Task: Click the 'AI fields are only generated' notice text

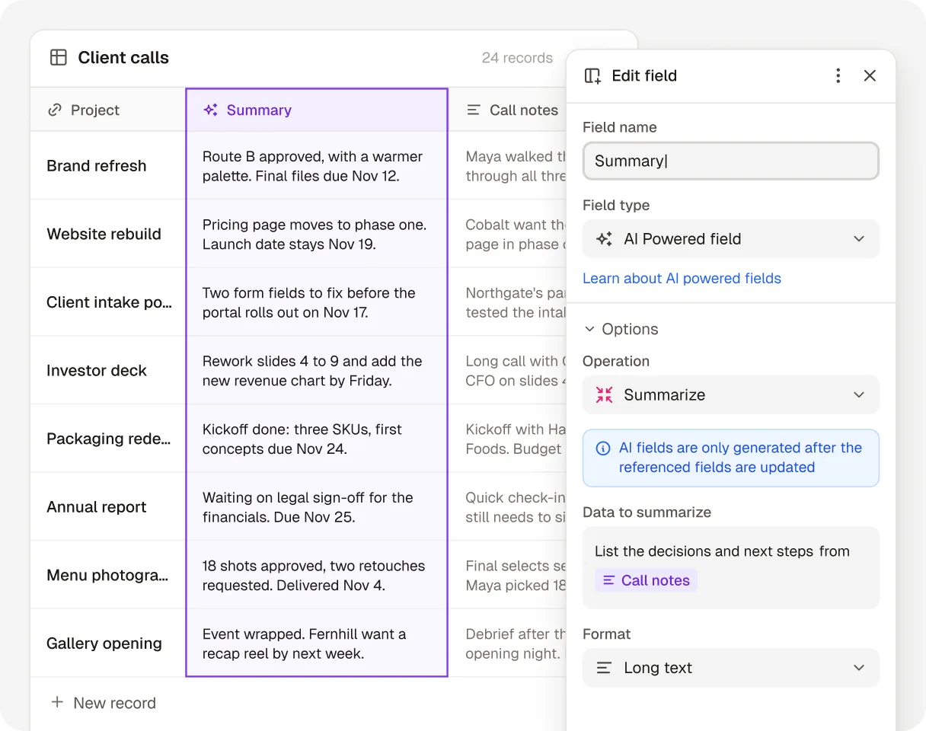Action: (x=740, y=458)
